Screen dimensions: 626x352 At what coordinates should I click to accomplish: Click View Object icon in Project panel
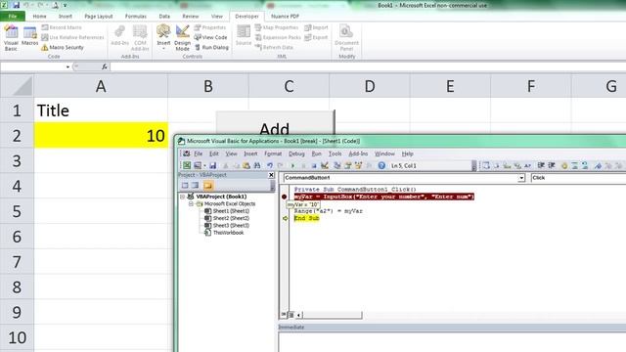196,185
